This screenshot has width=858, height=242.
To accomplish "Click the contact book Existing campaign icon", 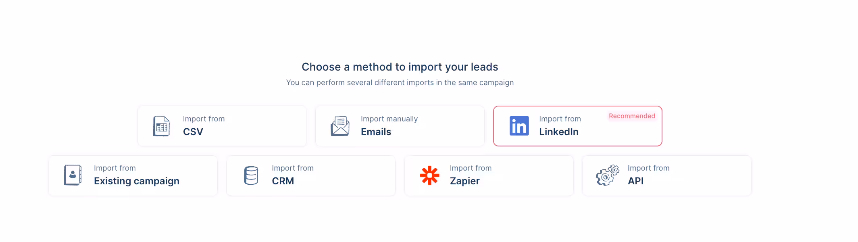I will [x=73, y=175].
